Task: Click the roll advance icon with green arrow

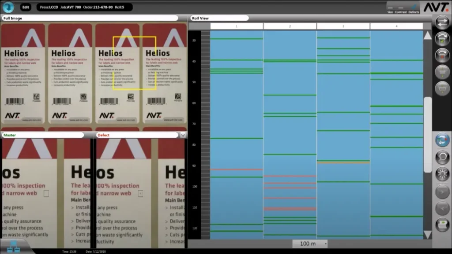Action: pyautogui.click(x=442, y=225)
